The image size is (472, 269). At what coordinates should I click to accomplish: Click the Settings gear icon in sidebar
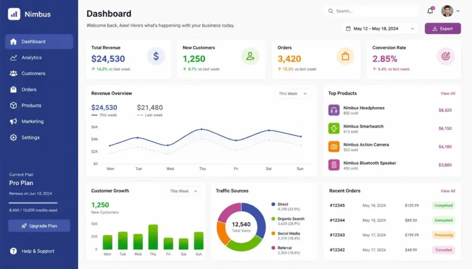point(13,137)
